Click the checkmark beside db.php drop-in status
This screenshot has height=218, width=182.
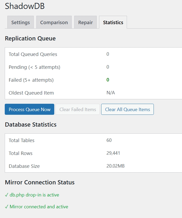[7, 195]
